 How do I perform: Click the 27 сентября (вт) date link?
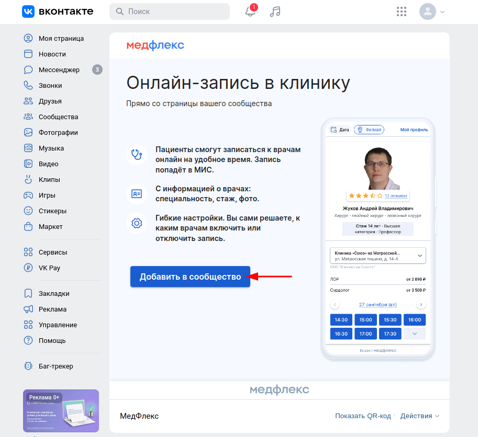coord(377,305)
